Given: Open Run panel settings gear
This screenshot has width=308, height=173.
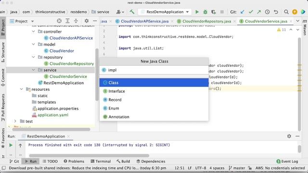Looking at the screenshot, I should click(289, 136).
